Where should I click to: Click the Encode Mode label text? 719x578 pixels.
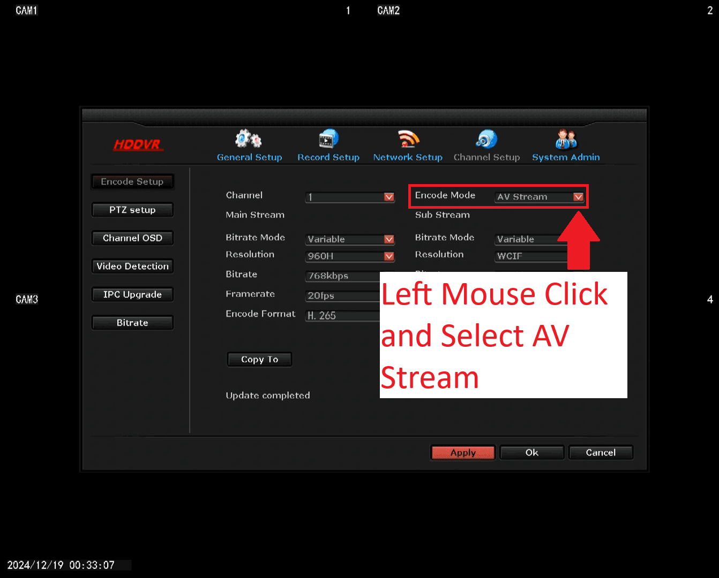pyautogui.click(x=445, y=195)
